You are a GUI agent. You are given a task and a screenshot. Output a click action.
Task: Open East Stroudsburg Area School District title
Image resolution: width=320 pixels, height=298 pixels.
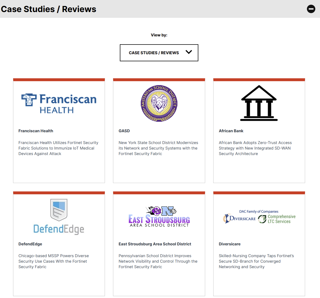pyautogui.click(x=155, y=244)
